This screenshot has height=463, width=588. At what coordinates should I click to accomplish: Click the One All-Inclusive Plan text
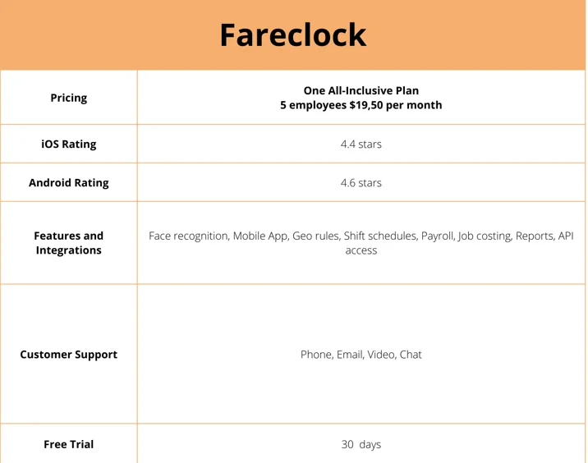click(361, 90)
